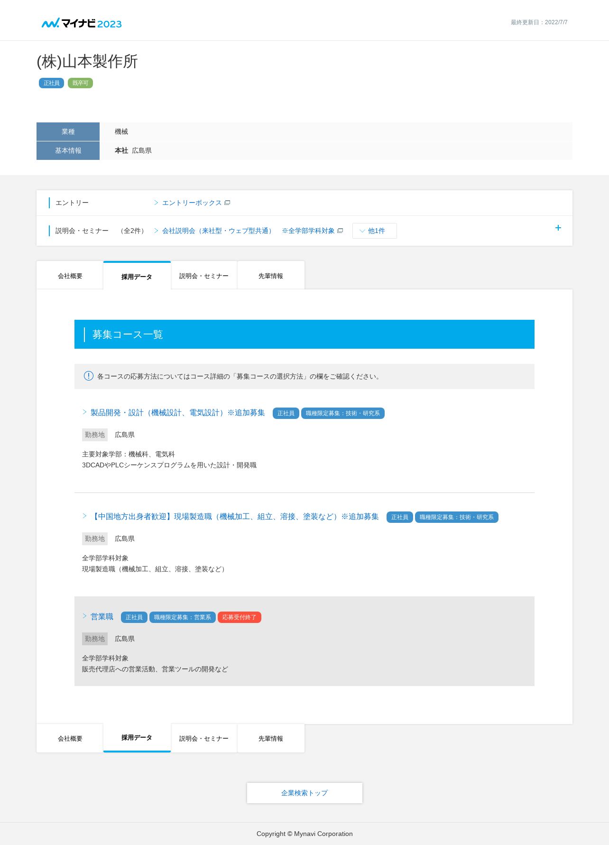Click external-window icon after ※全学部学科対象
609x845 pixels.
340,231
